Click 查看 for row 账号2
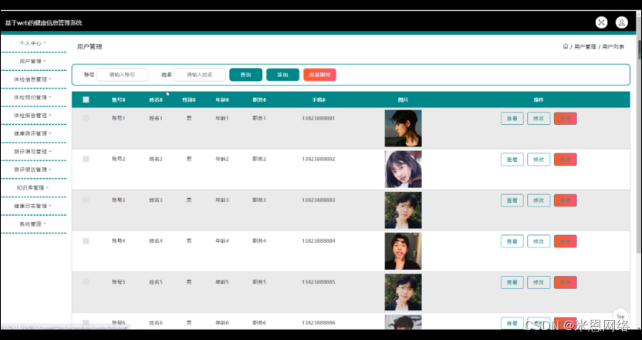Image resolution: width=642 pixels, height=340 pixels. [512, 160]
